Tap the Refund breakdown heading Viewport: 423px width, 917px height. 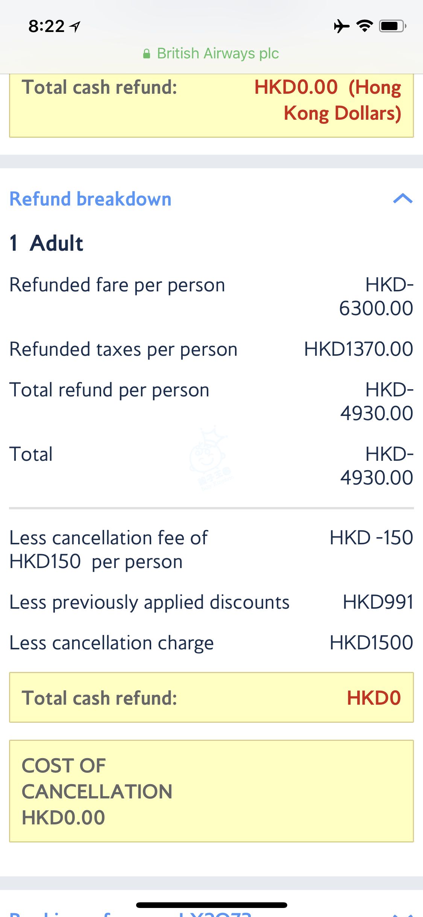(x=90, y=199)
